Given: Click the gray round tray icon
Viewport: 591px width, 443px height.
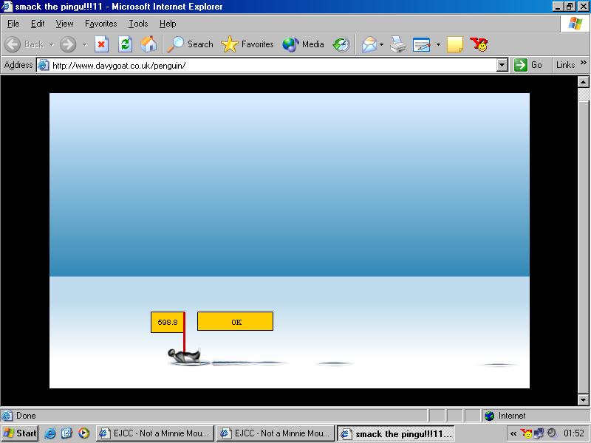Looking at the screenshot, I should click(x=551, y=433).
